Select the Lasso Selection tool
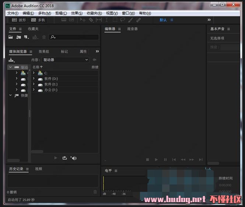245x207 pixels. point(123,20)
